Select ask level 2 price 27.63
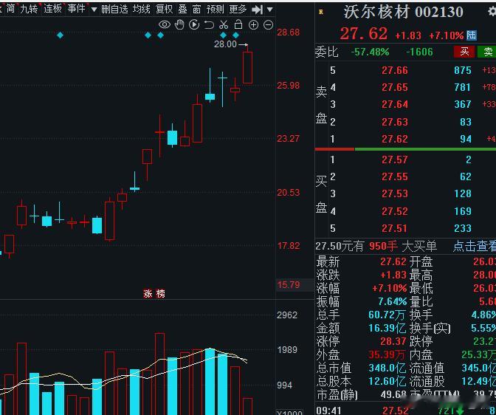 (x=394, y=122)
